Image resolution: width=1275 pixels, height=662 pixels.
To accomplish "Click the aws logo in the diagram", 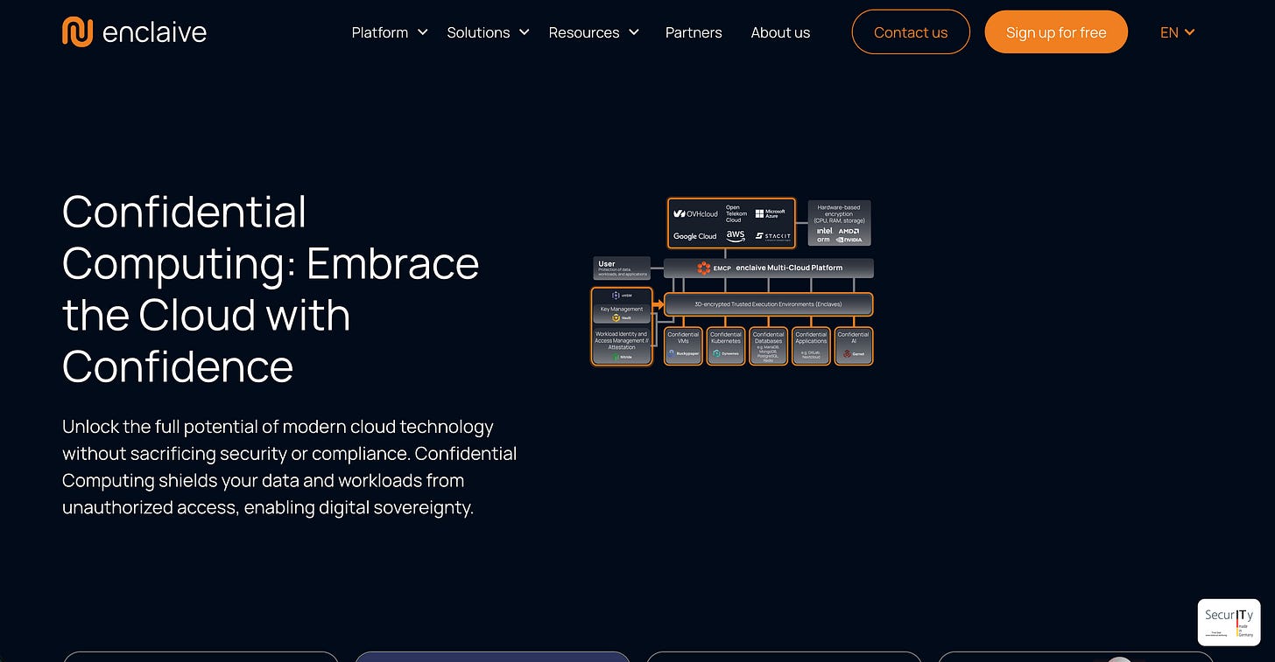I will [x=736, y=236].
